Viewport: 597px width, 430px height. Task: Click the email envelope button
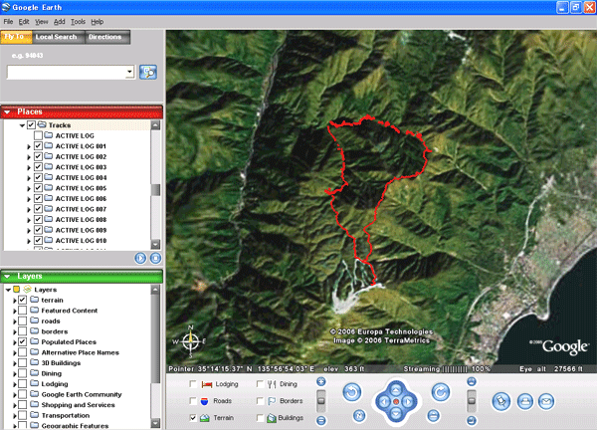tap(546, 400)
